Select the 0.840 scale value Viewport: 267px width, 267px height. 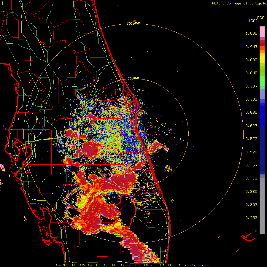pos(251,73)
